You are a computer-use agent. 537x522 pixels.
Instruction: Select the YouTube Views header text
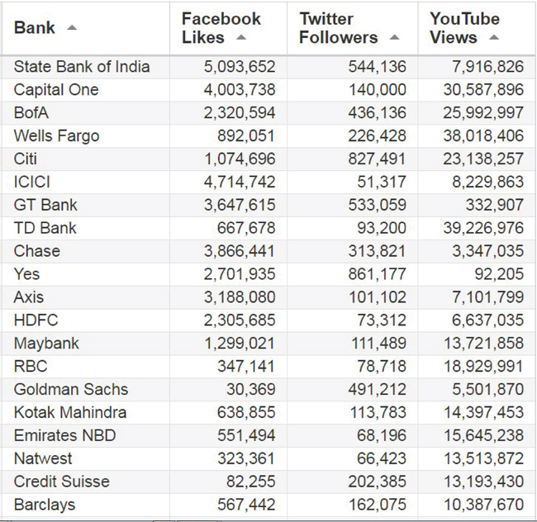point(465,28)
